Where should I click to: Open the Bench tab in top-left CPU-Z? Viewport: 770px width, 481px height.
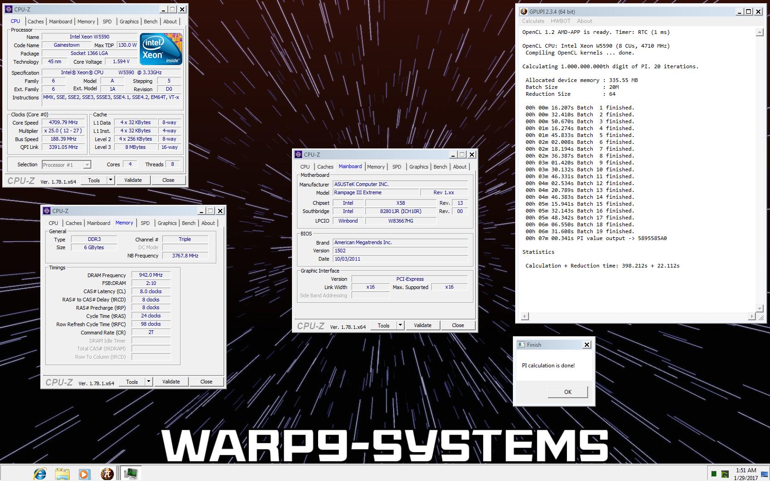[150, 22]
